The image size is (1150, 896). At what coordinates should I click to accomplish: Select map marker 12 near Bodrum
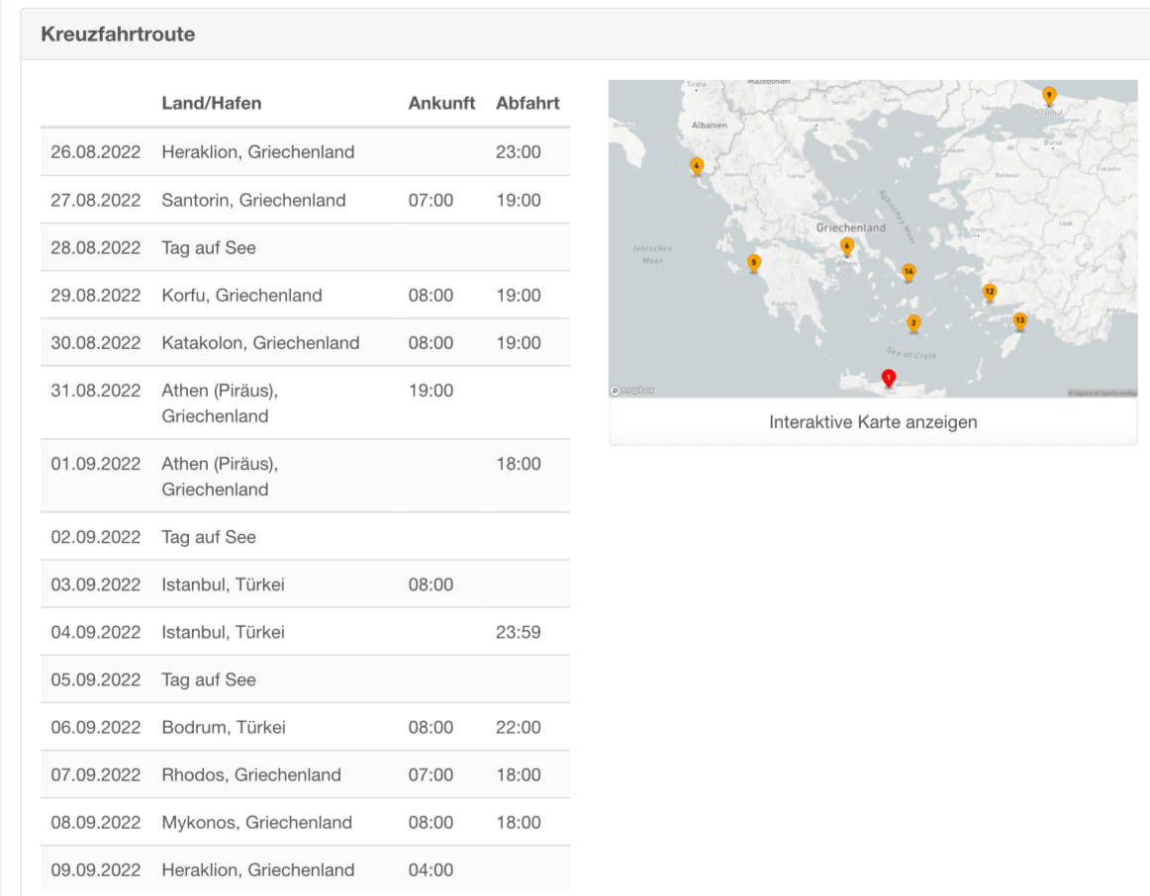pyautogui.click(x=989, y=292)
